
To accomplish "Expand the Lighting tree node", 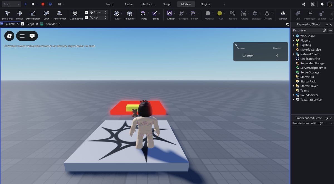I will [x=293, y=45].
